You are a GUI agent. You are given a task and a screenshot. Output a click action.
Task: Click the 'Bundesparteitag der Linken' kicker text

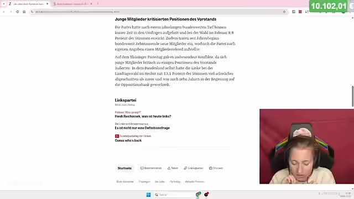point(135,136)
